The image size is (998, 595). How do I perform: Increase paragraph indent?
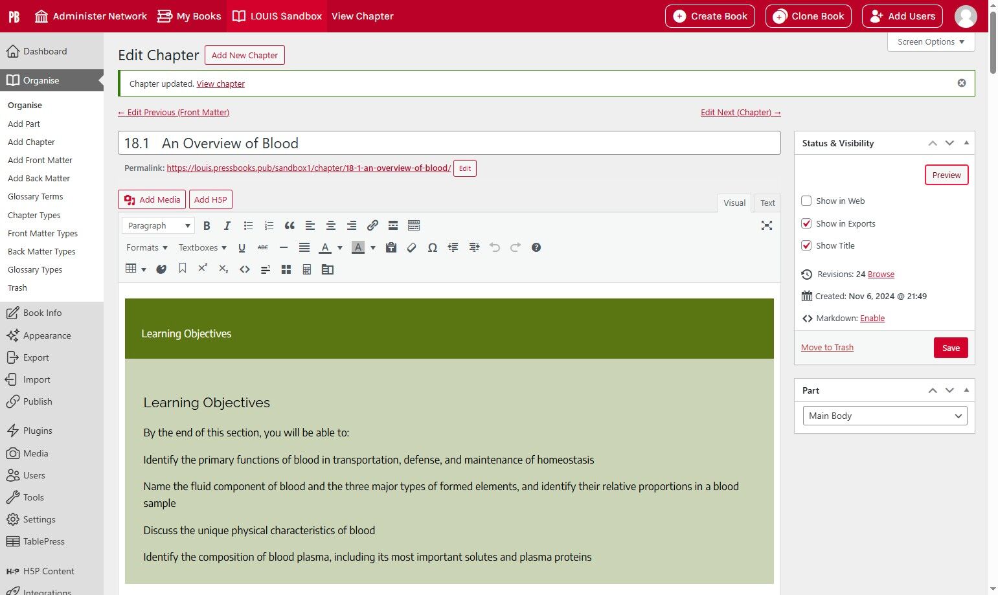pyautogui.click(x=474, y=247)
